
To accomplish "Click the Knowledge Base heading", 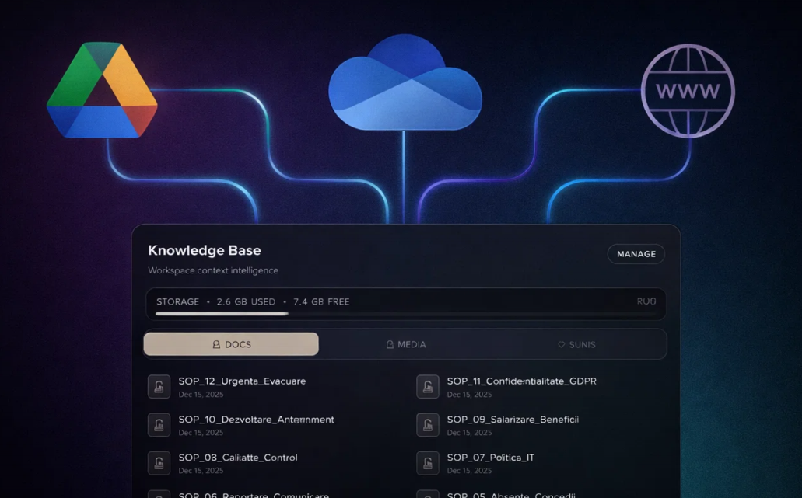I will click(x=205, y=250).
